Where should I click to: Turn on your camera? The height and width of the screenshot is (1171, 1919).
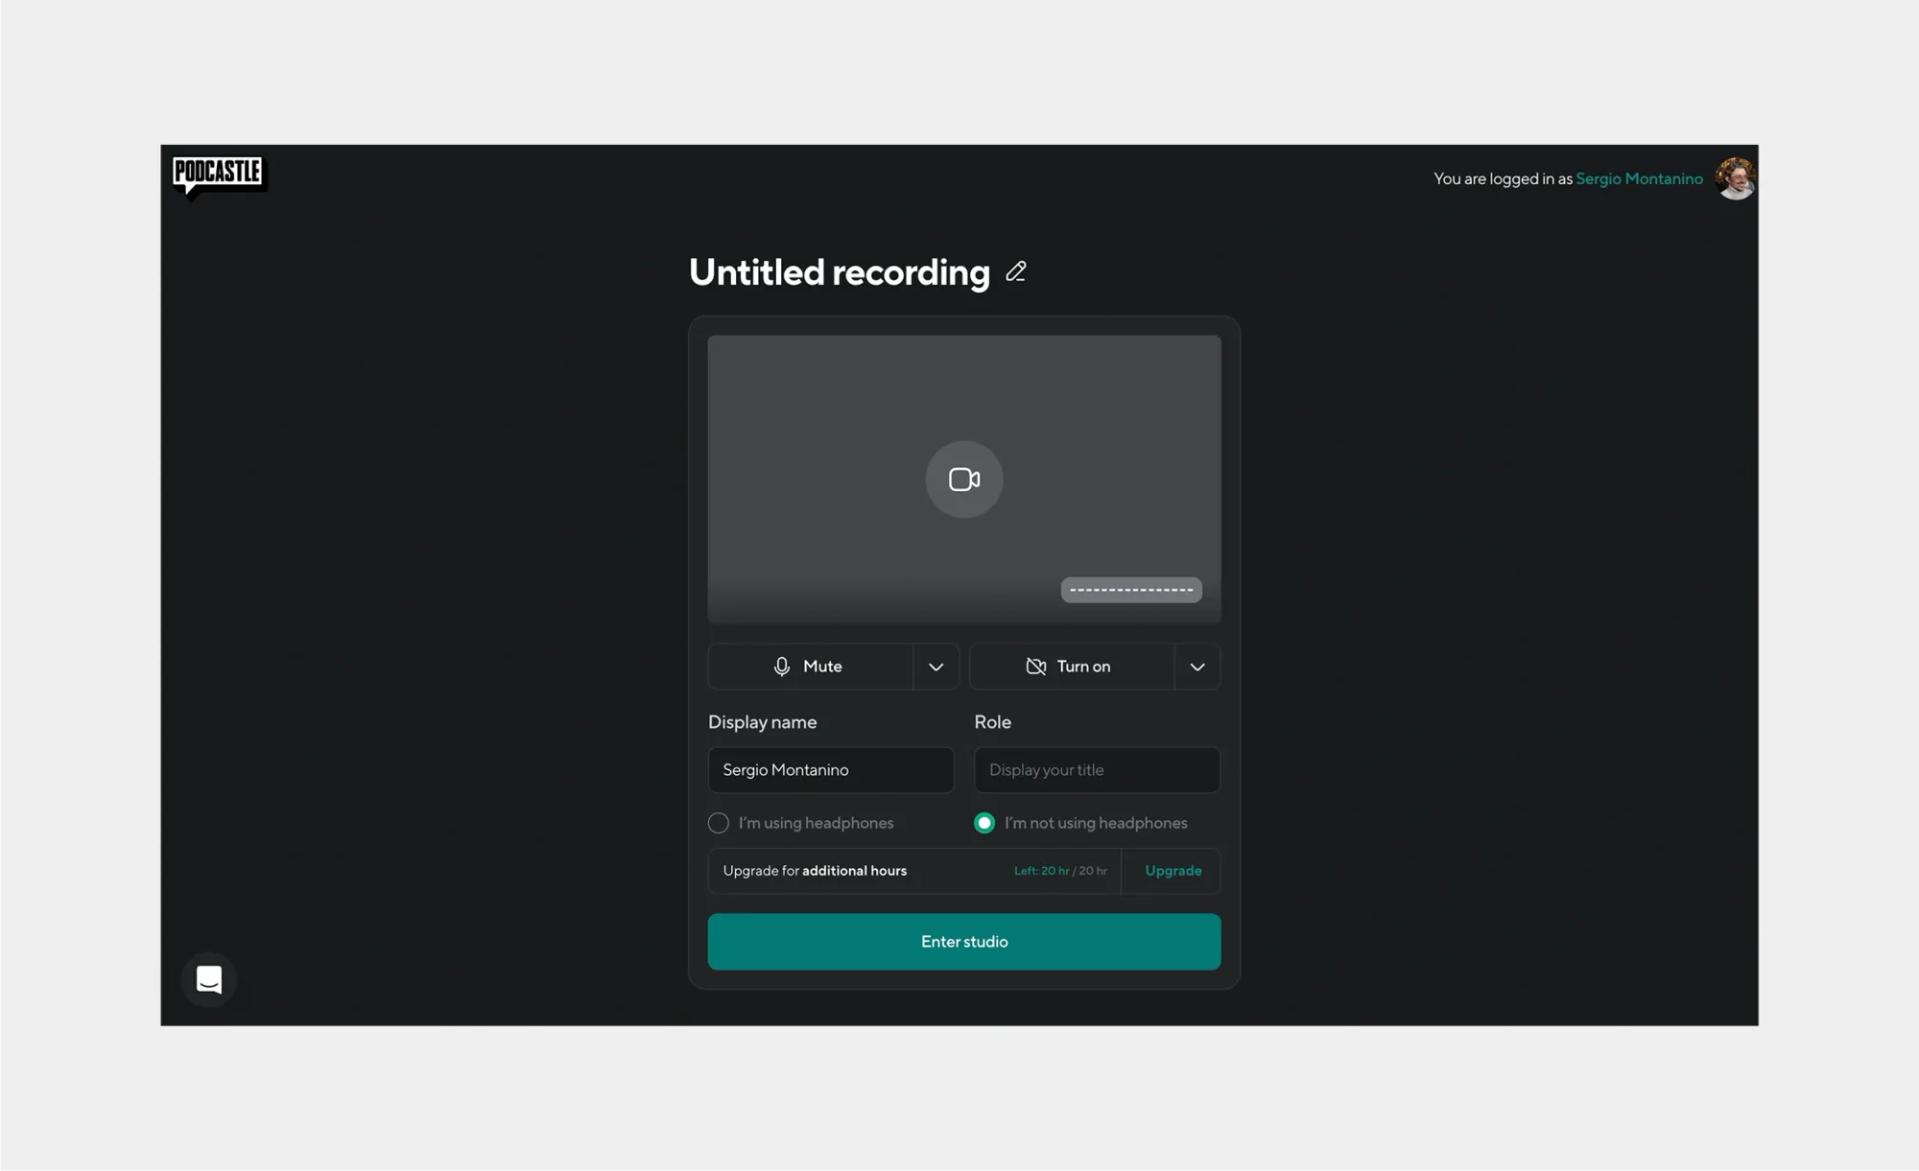pos(1073,666)
